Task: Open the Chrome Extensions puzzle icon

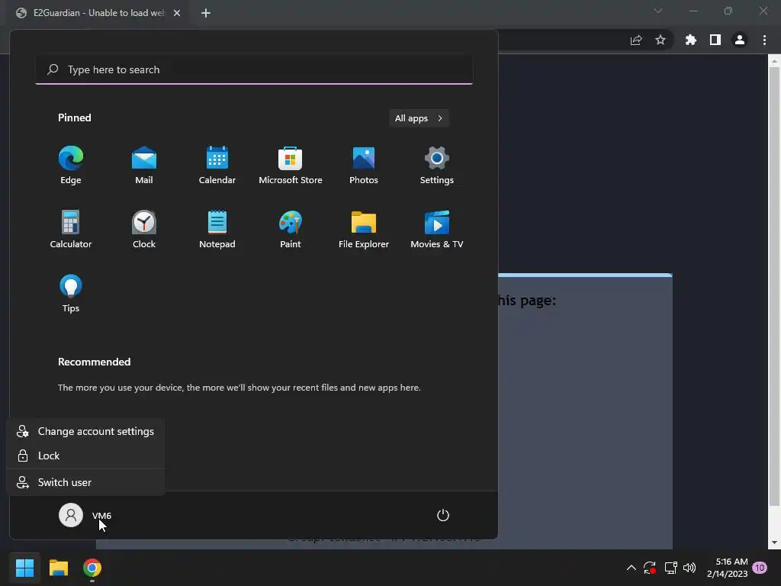Action: (690, 40)
